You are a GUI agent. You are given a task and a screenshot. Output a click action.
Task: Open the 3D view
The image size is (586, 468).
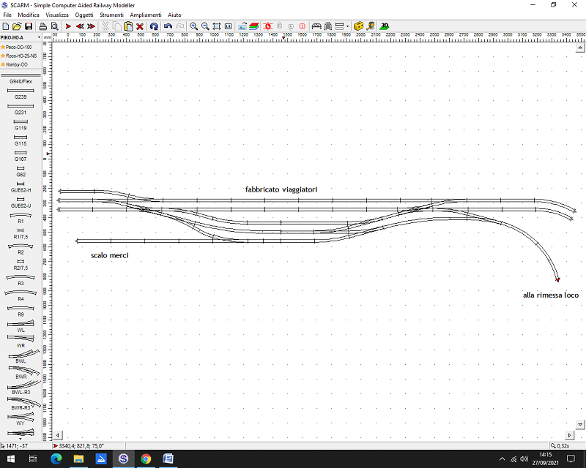(x=385, y=26)
